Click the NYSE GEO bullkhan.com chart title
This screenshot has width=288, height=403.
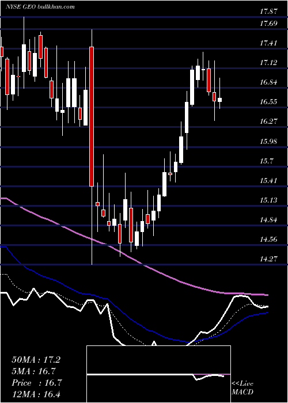[40, 6]
